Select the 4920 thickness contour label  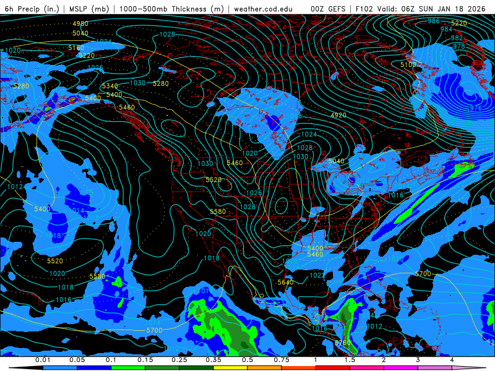point(338,116)
